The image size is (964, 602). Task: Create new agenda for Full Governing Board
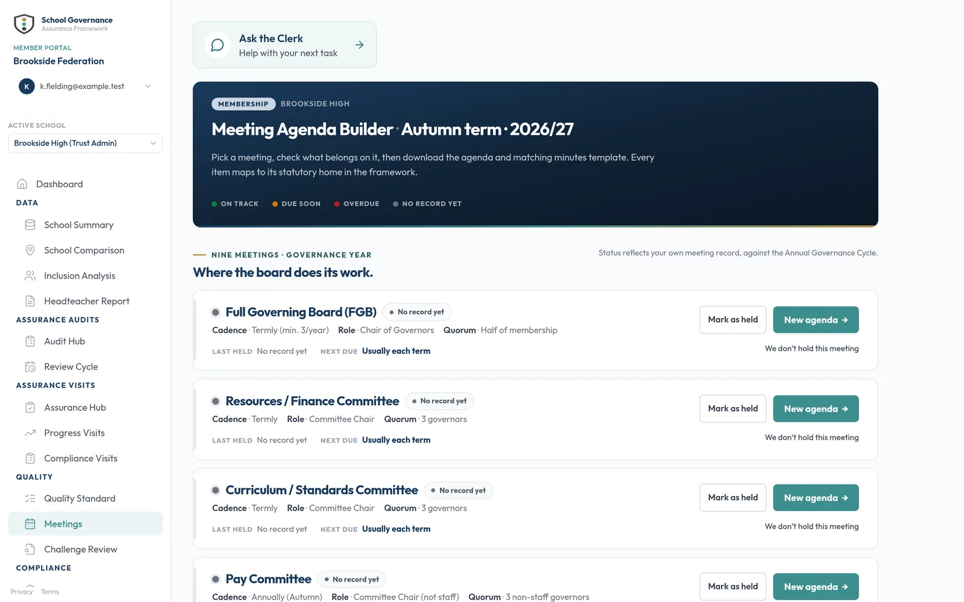[816, 320]
